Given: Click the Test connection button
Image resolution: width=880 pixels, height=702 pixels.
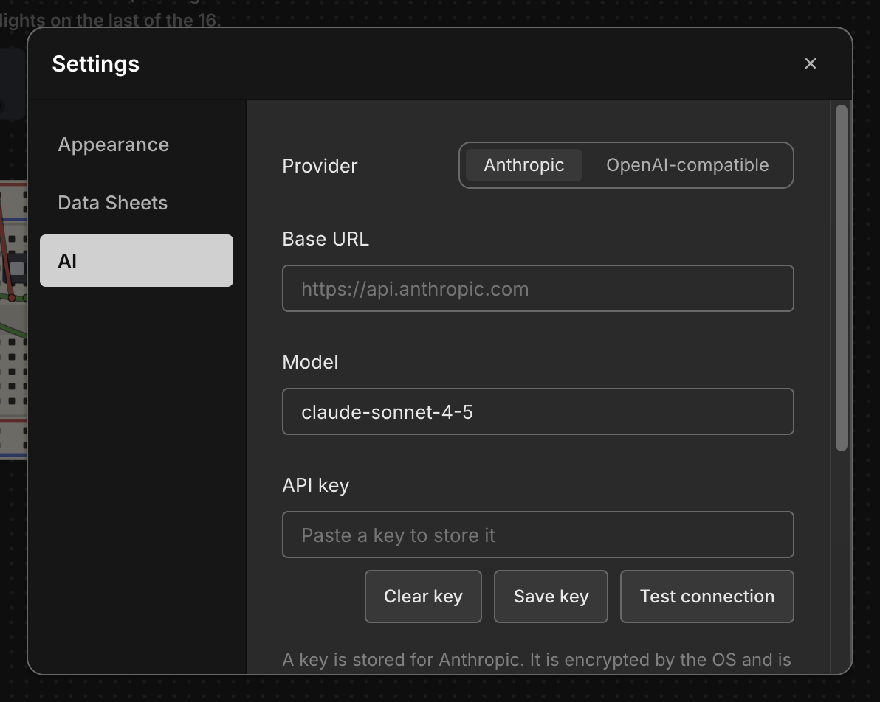Looking at the screenshot, I should click(x=707, y=597).
